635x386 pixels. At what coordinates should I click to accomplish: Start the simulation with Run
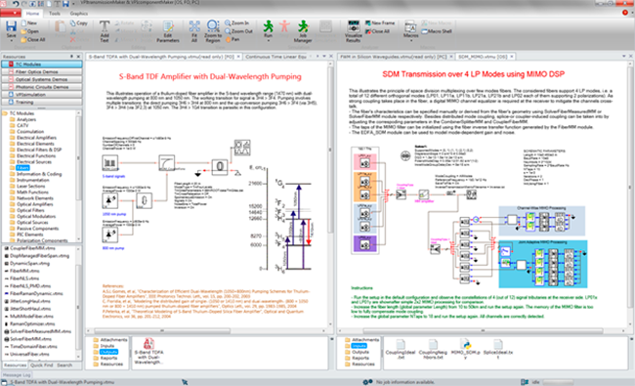point(268,28)
